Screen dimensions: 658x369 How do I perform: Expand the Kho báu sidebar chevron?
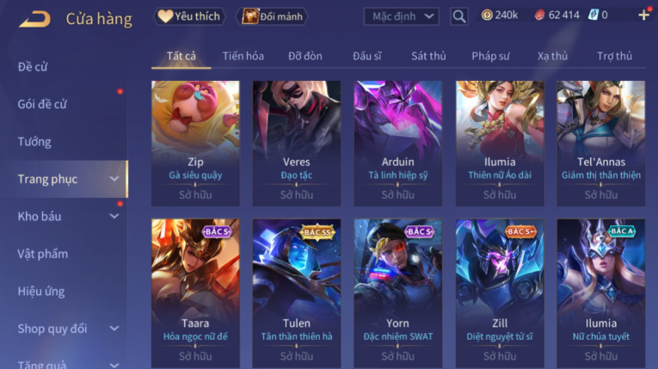[114, 216]
